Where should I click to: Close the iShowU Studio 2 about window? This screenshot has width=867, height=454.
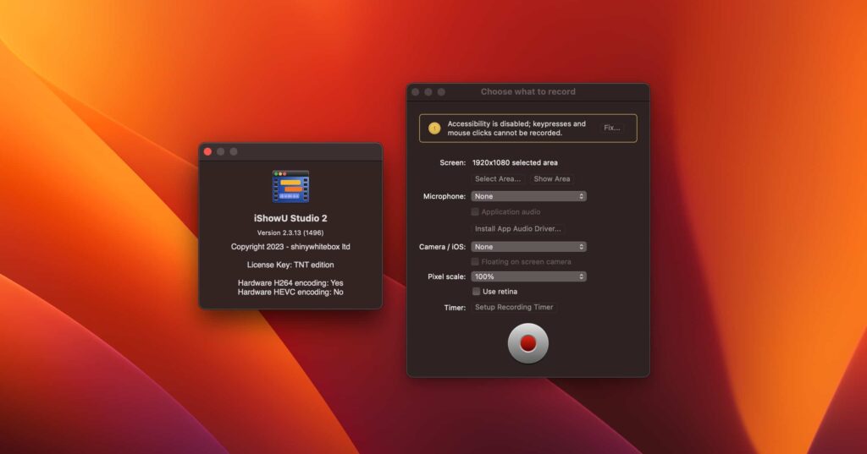tap(208, 151)
